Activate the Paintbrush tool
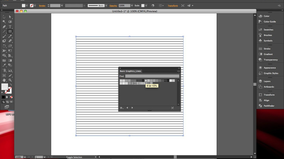284x159 pixels. coord(4,36)
